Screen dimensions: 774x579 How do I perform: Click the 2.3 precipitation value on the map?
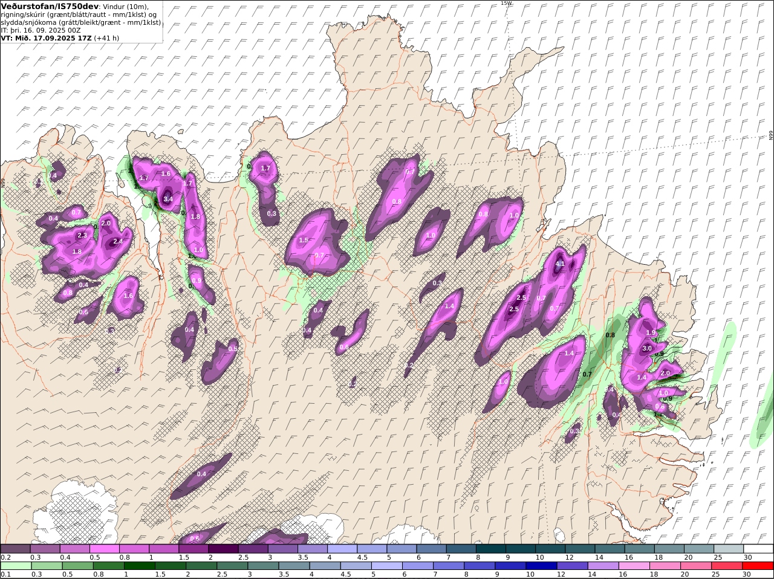click(82, 235)
